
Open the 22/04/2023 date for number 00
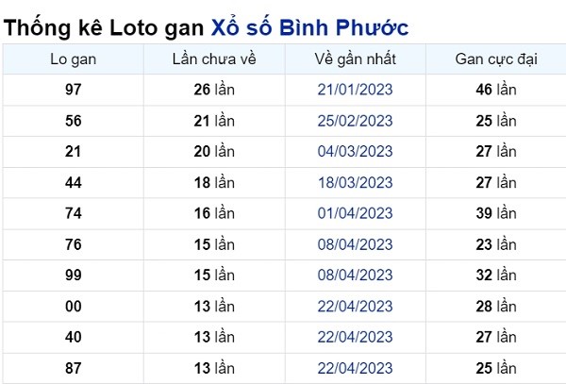(x=356, y=307)
